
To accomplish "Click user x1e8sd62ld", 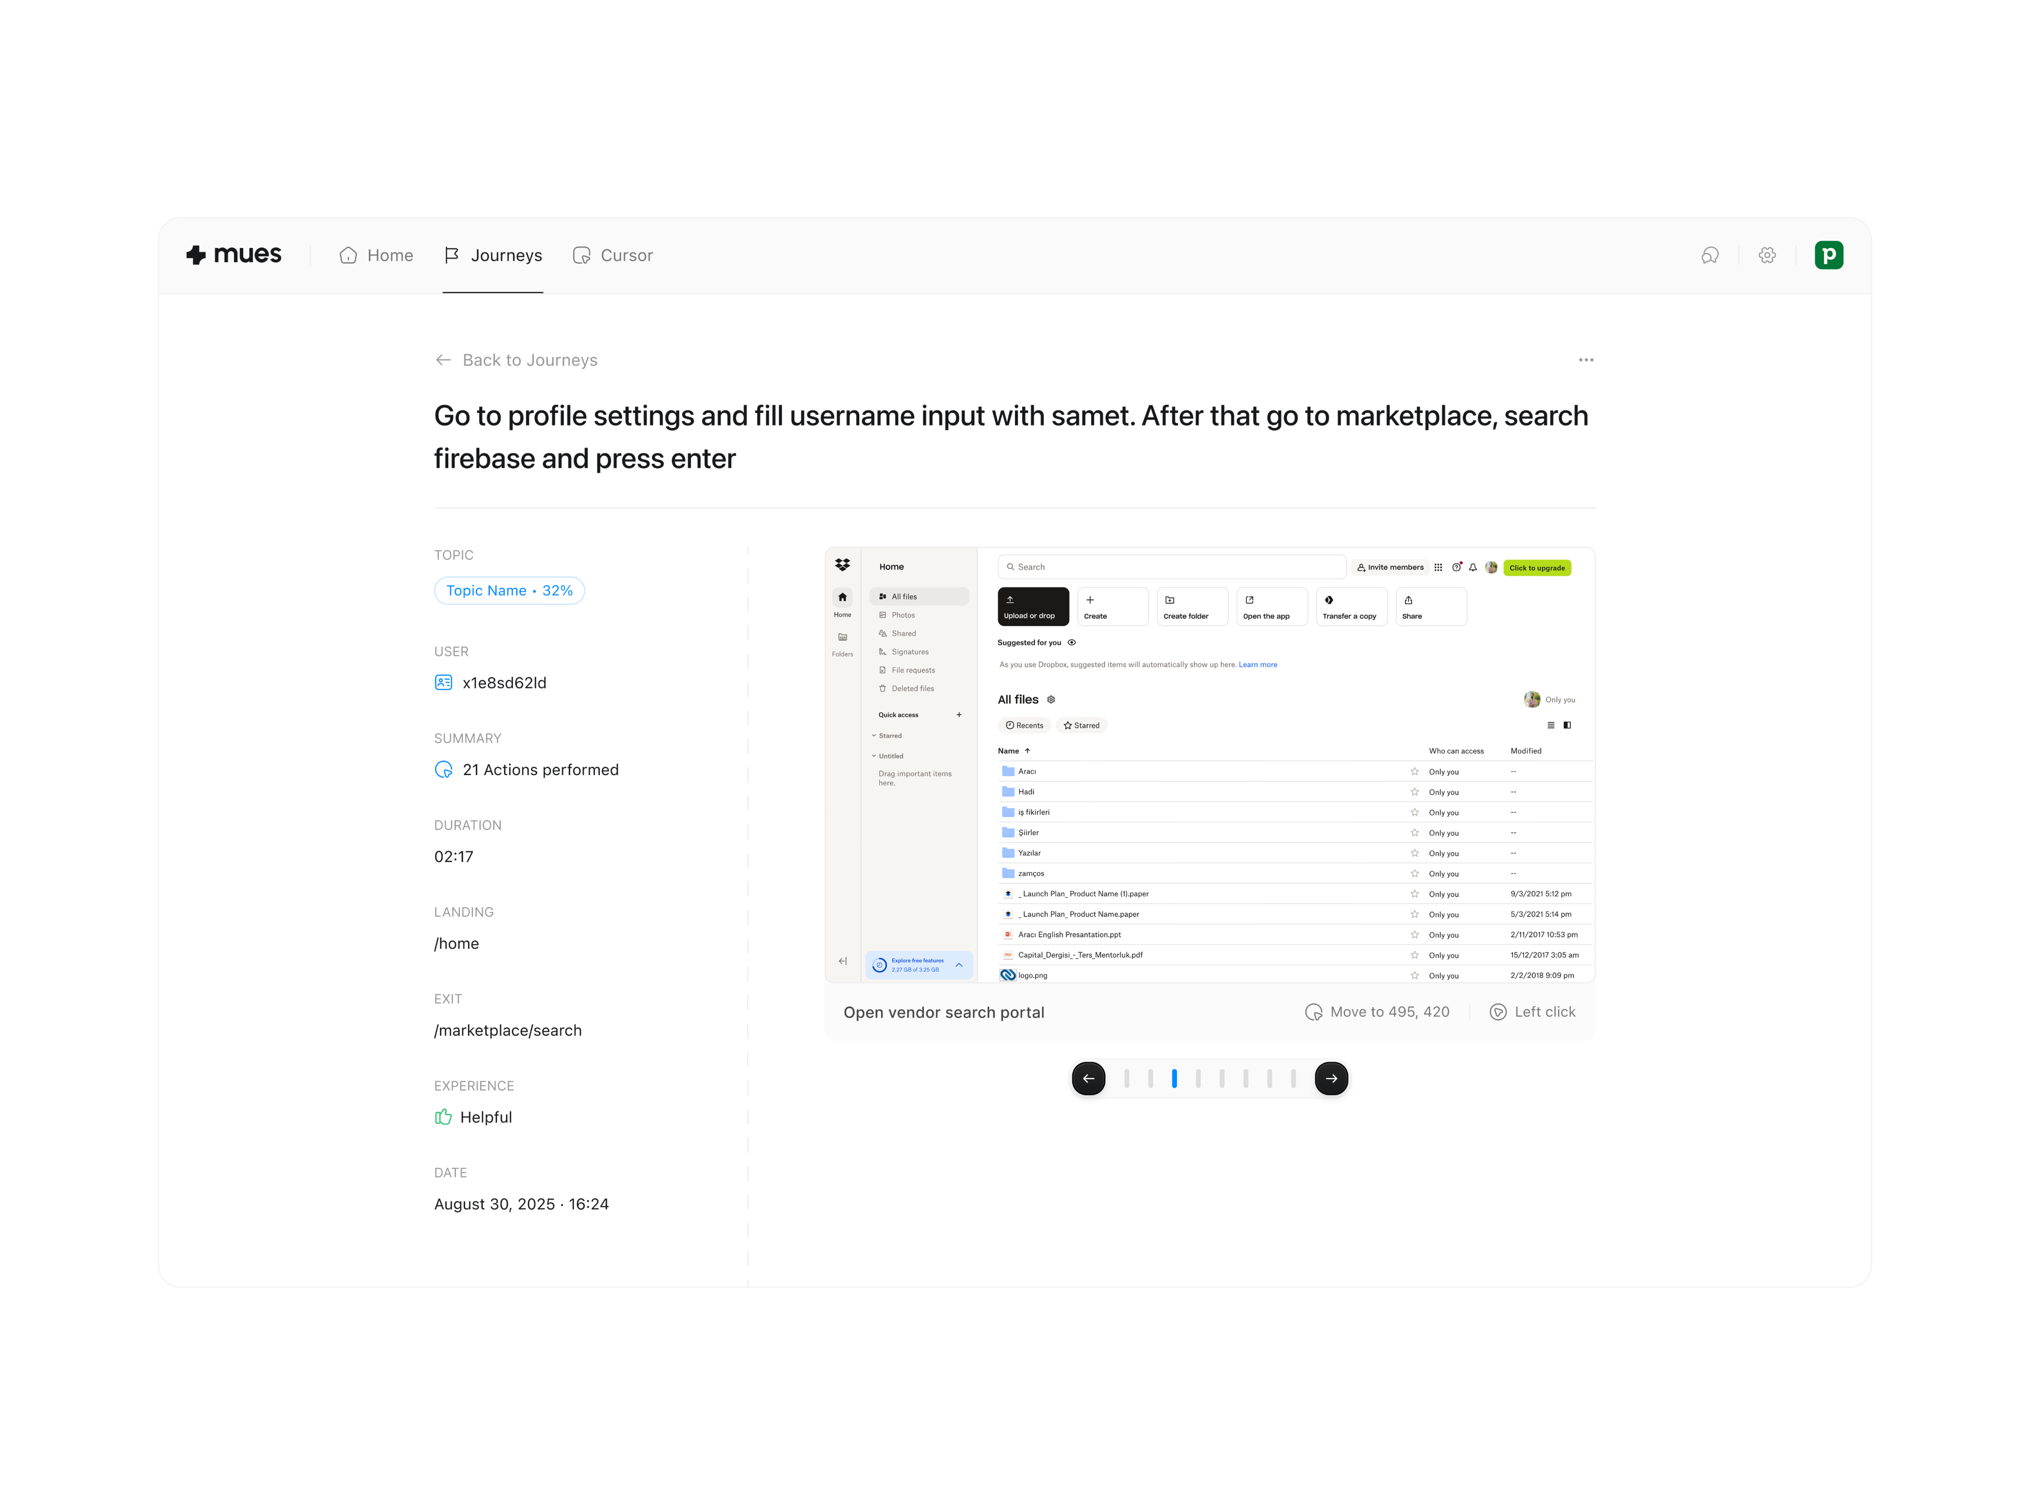I will pos(504,682).
